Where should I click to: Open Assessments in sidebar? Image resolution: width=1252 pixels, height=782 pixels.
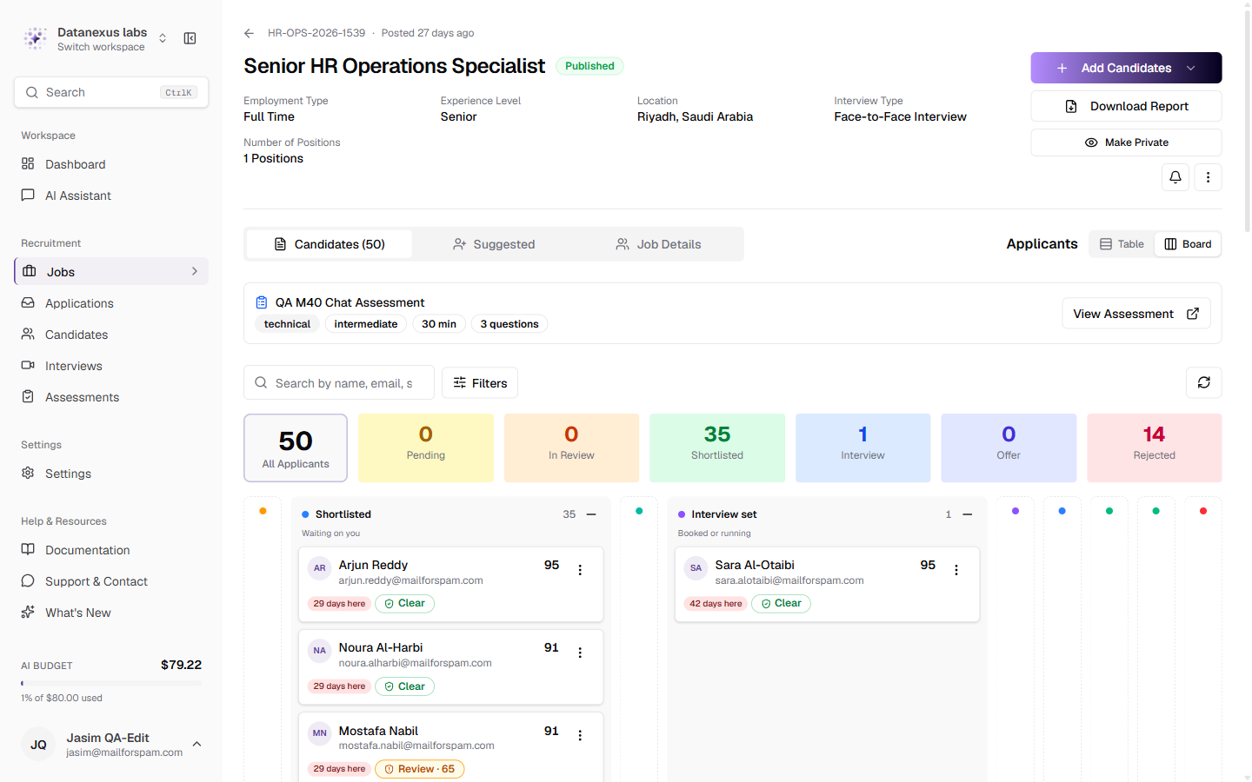(x=111, y=397)
